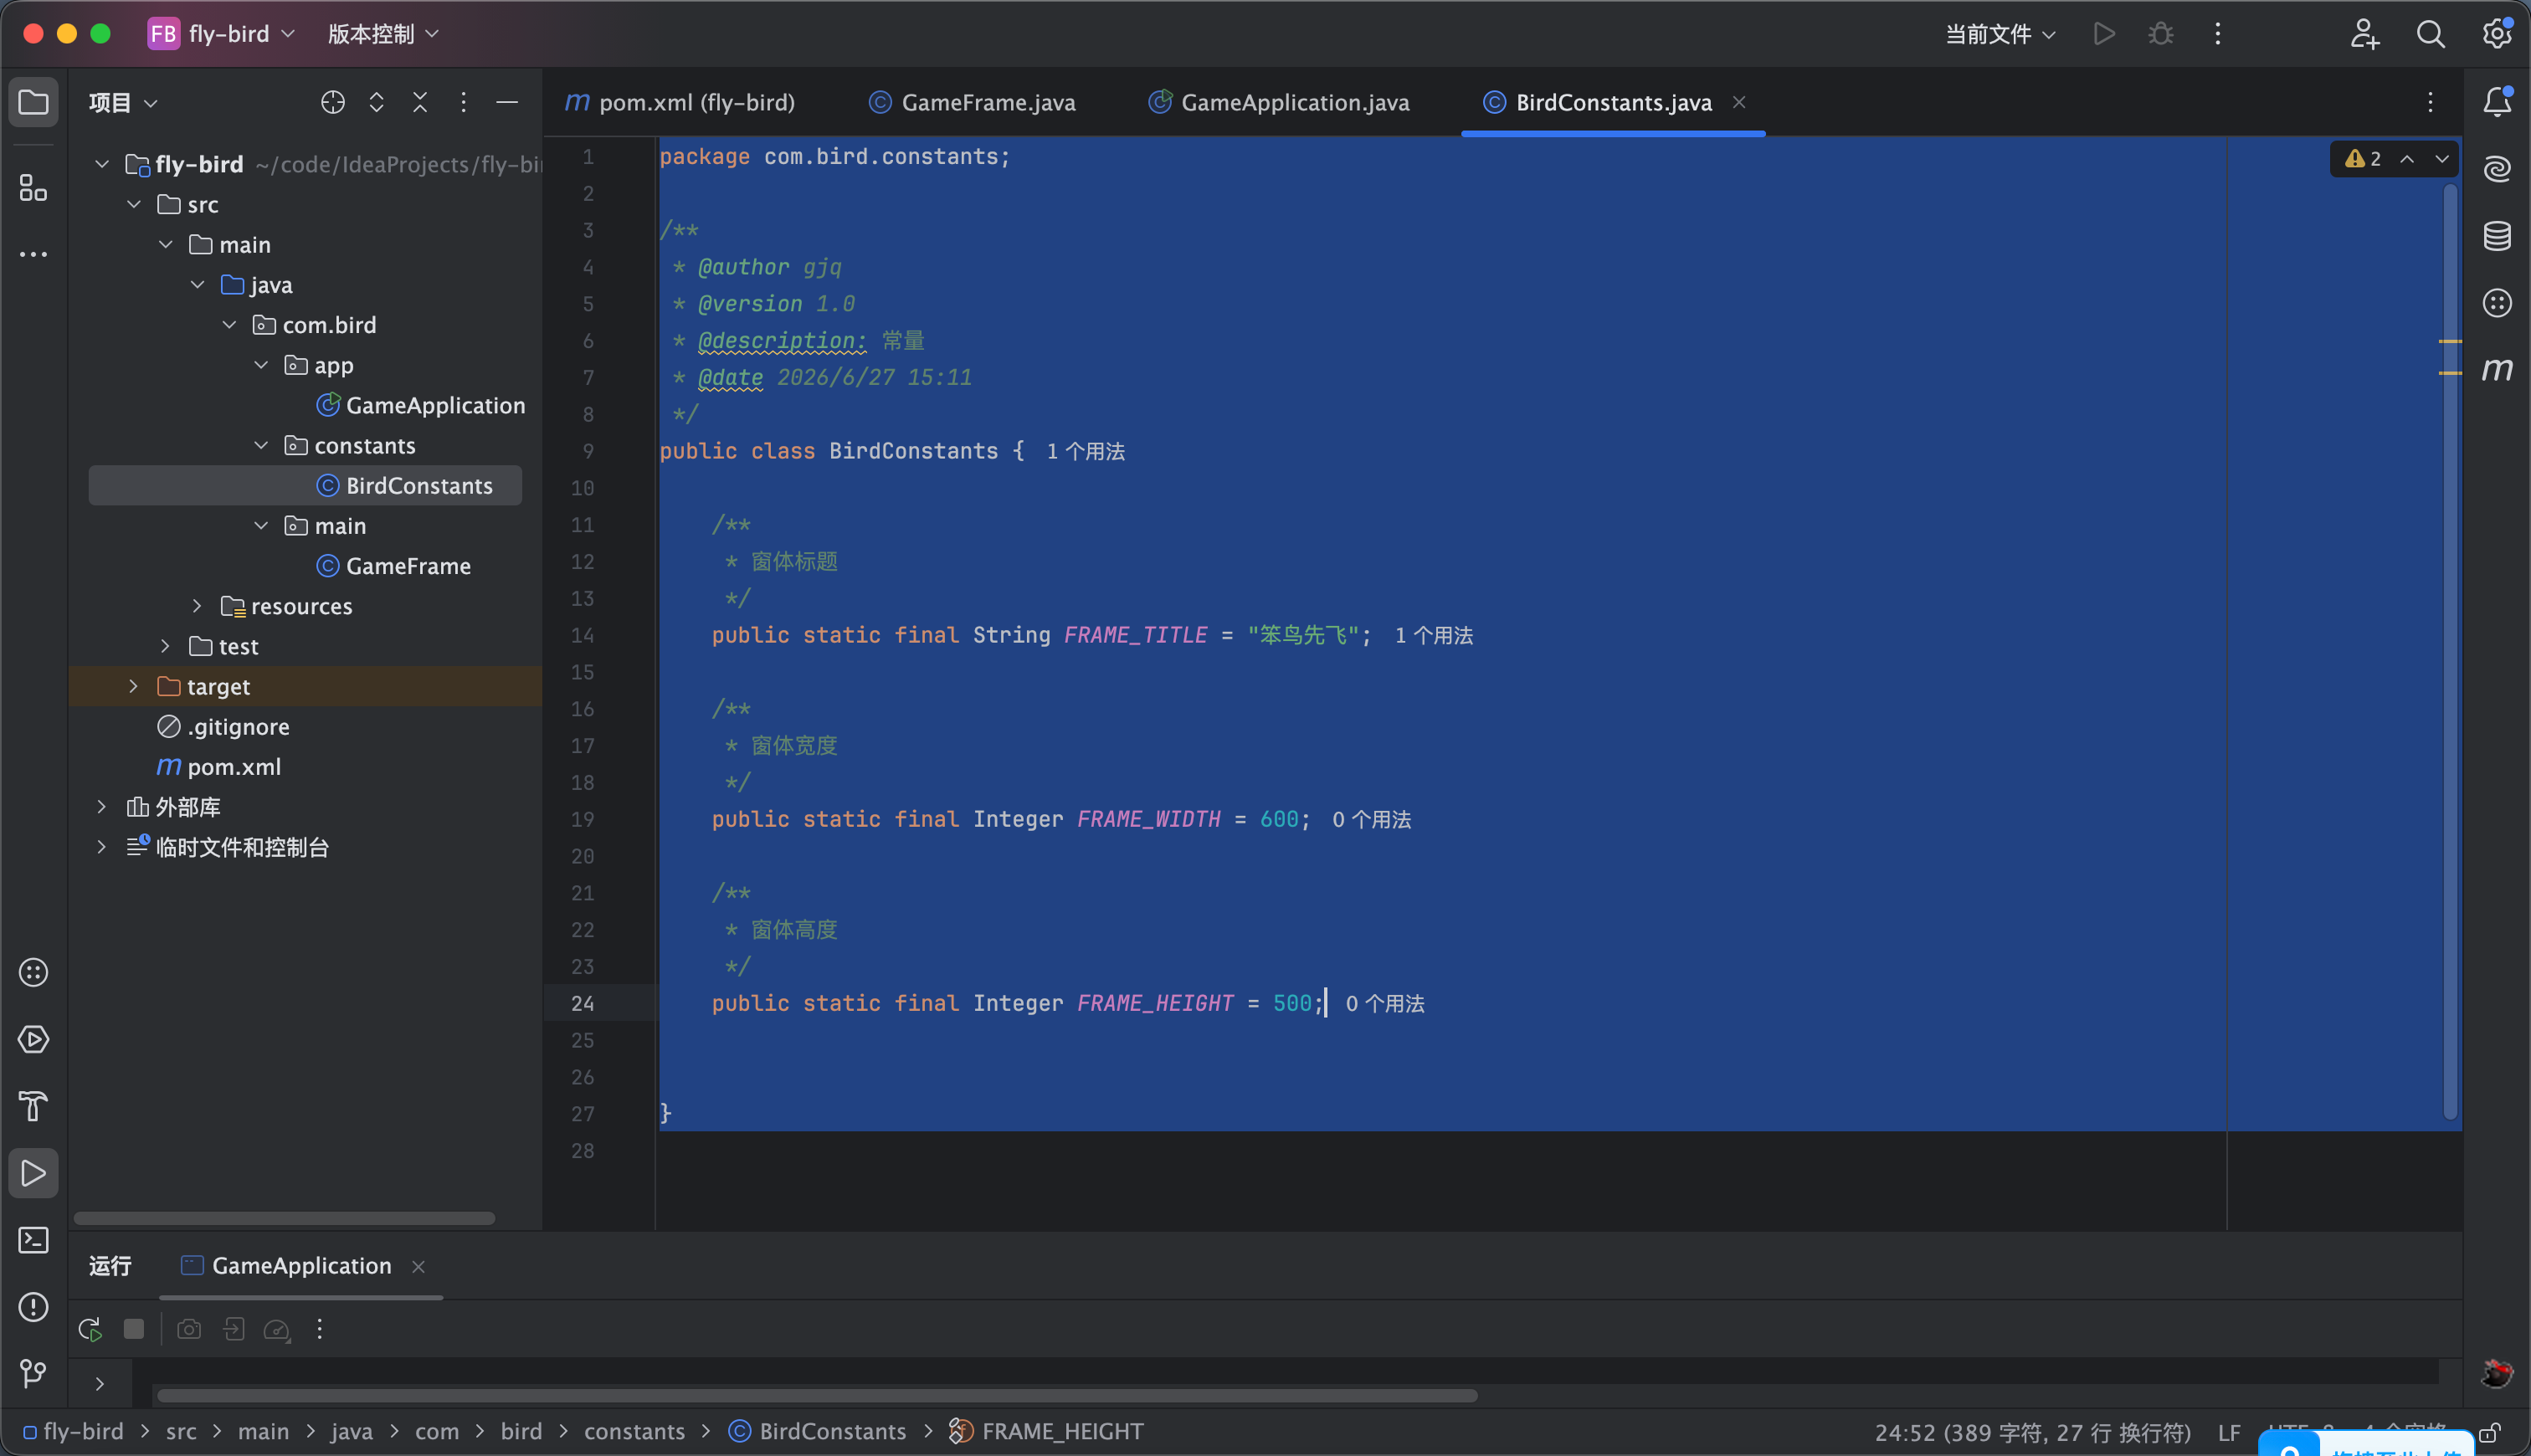Expand all nodes in project tree

pos(376,102)
